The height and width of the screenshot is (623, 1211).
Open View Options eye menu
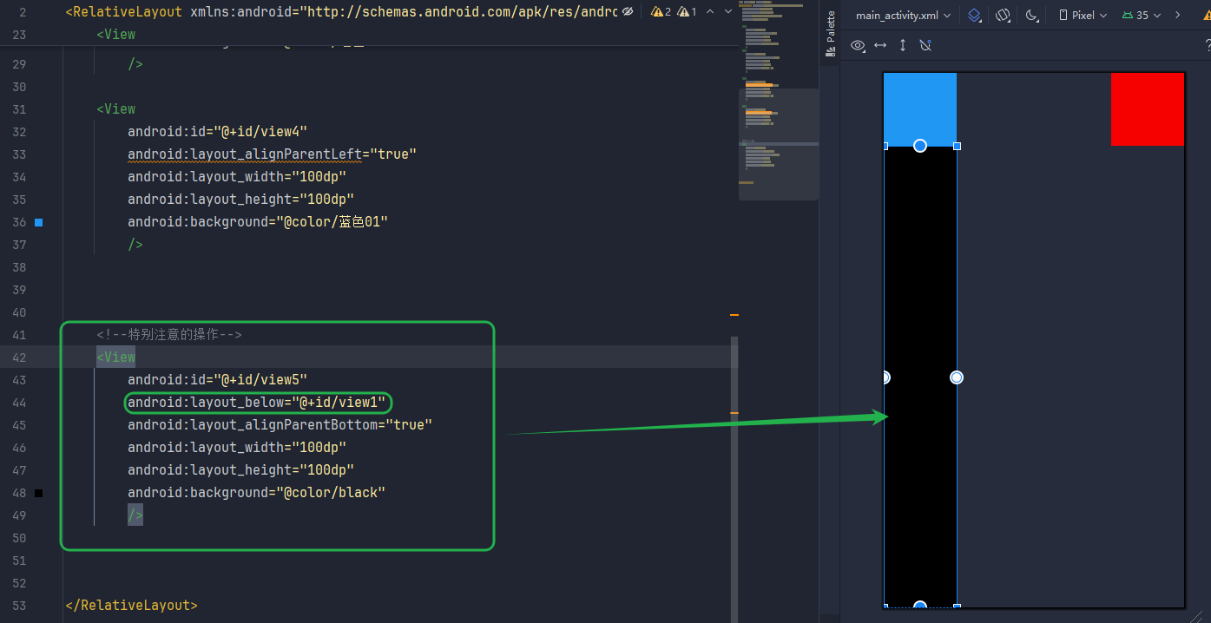click(x=858, y=45)
